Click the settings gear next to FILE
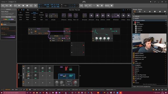The height and width of the screenshot is (94, 168). 10,6
